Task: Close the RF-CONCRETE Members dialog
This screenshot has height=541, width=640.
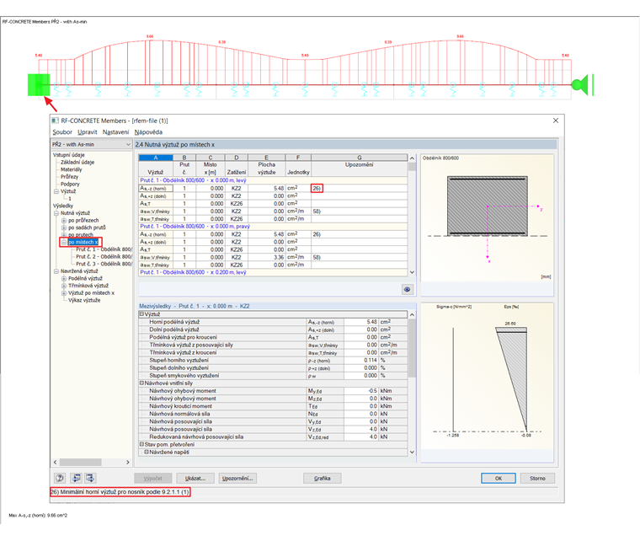Action: 556,121
